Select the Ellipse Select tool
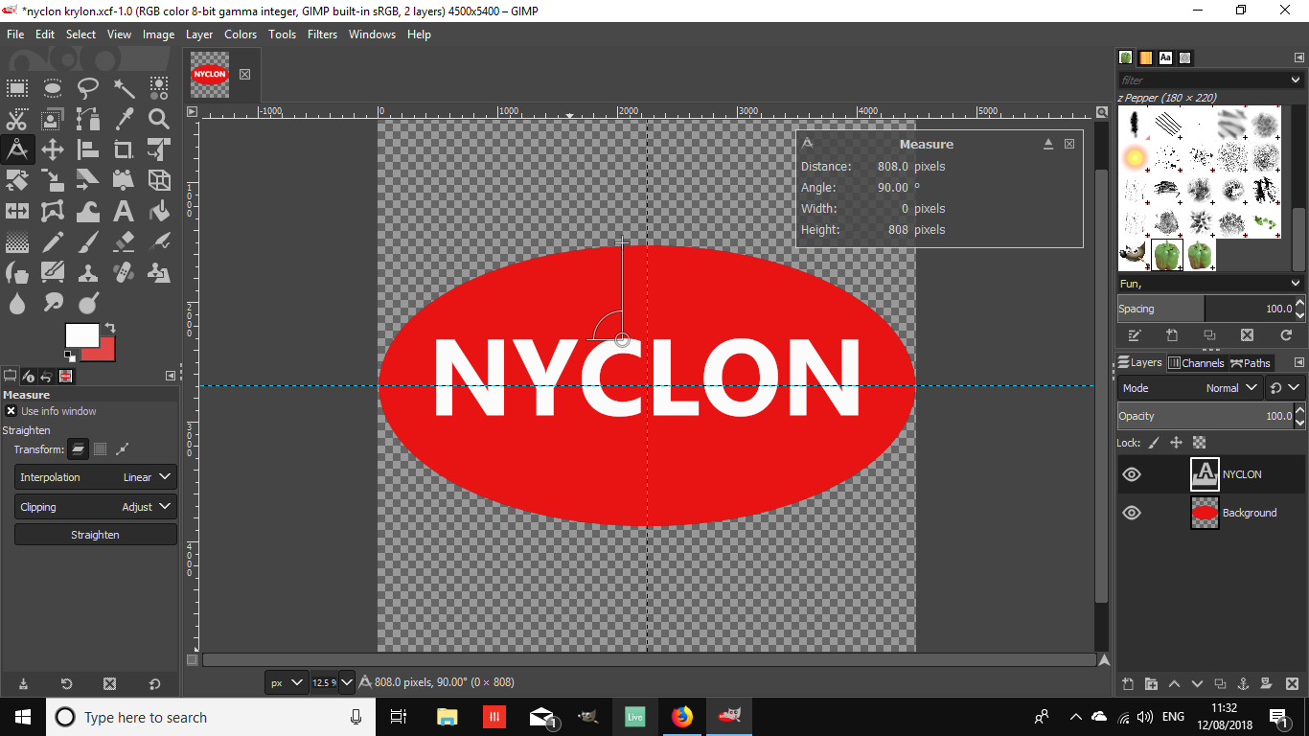The width and height of the screenshot is (1309, 736). 53,89
